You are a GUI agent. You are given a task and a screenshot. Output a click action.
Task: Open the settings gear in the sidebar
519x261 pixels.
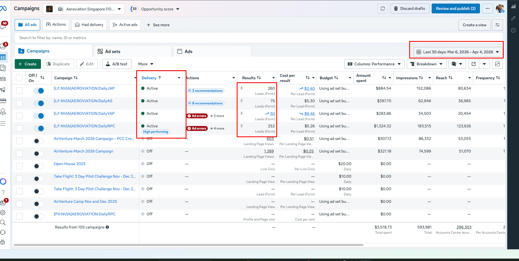pos(3,213)
